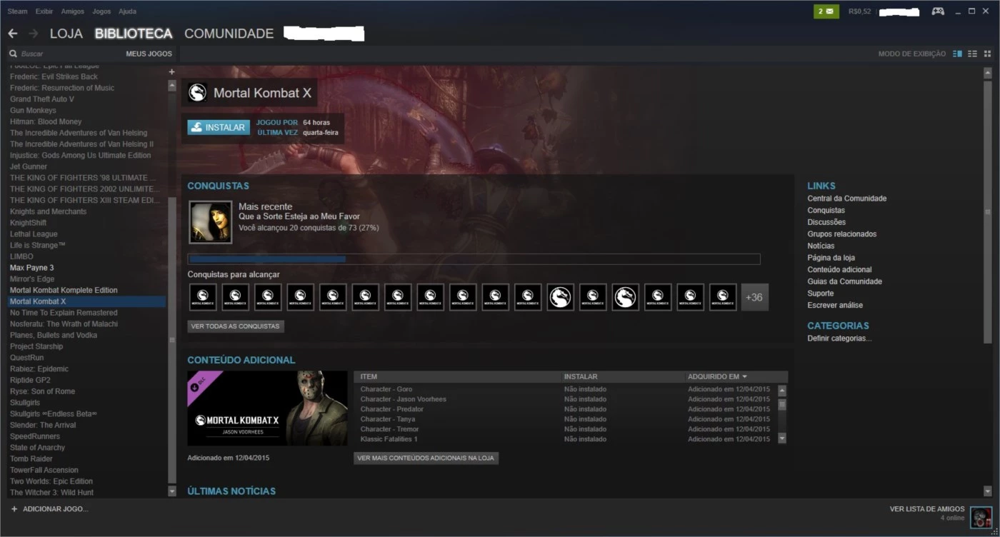
Task: Switch to detail view mode
Action: click(x=958, y=54)
